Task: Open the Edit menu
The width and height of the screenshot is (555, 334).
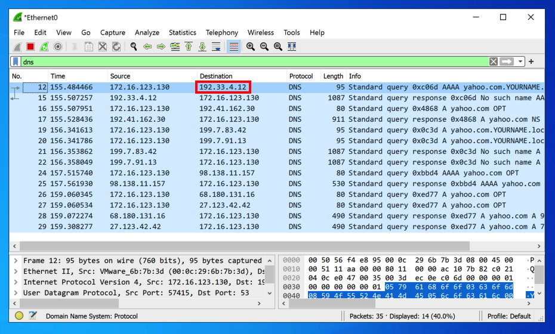Action: tap(40, 33)
